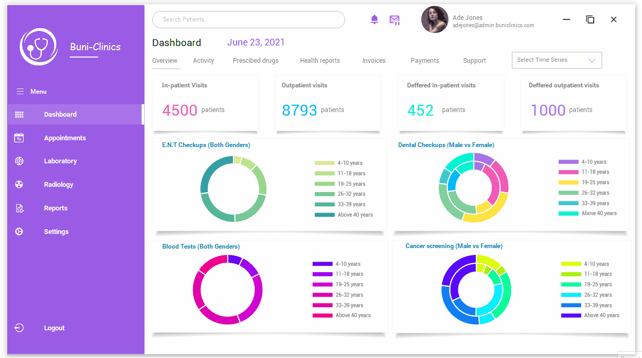Click Cancer screening legend 26-32 years swatch
The width and height of the screenshot is (642, 358).
pyautogui.click(x=571, y=295)
